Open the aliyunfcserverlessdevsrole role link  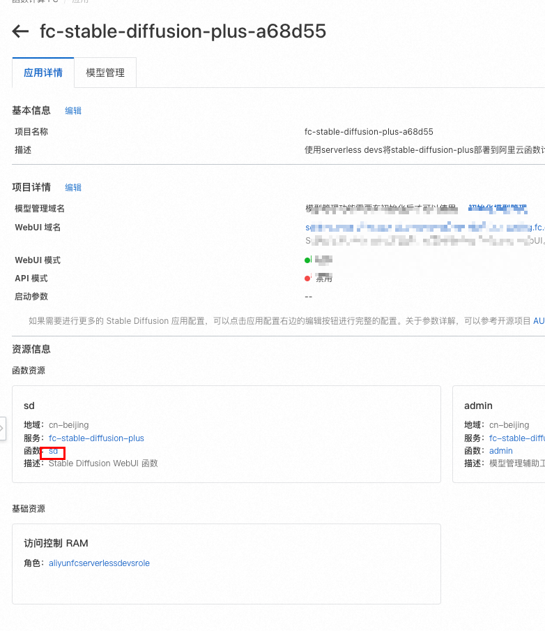(99, 563)
